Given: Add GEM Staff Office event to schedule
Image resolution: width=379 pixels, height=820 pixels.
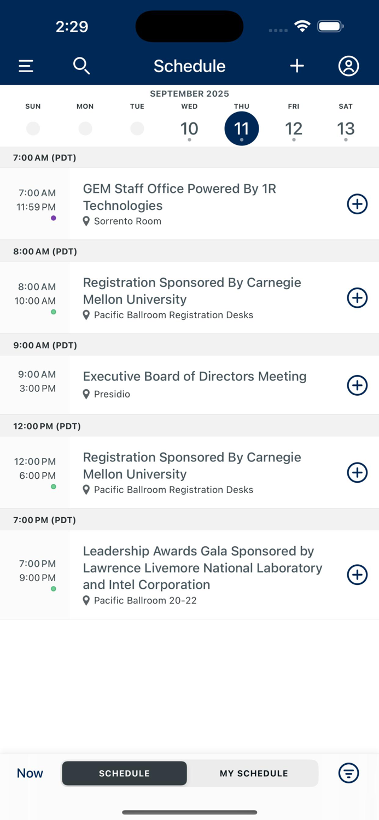Looking at the screenshot, I should (357, 204).
